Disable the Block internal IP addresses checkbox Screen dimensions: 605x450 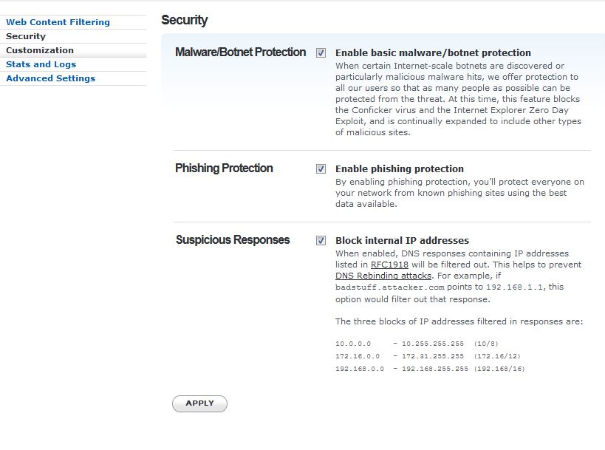pyautogui.click(x=321, y=240)
